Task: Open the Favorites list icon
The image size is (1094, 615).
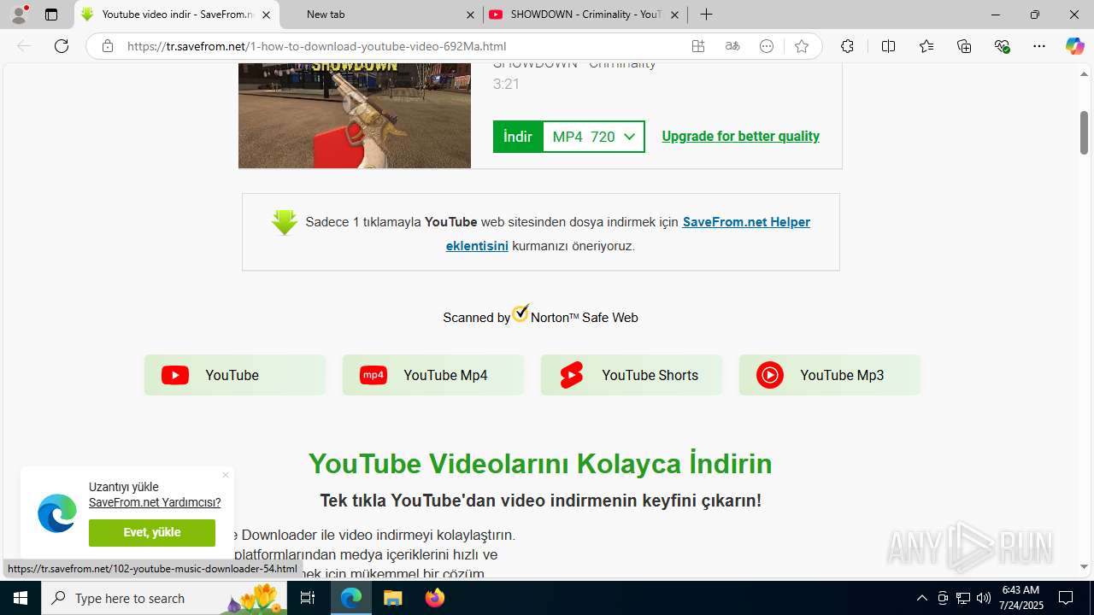Action: [x=926, y=46]
